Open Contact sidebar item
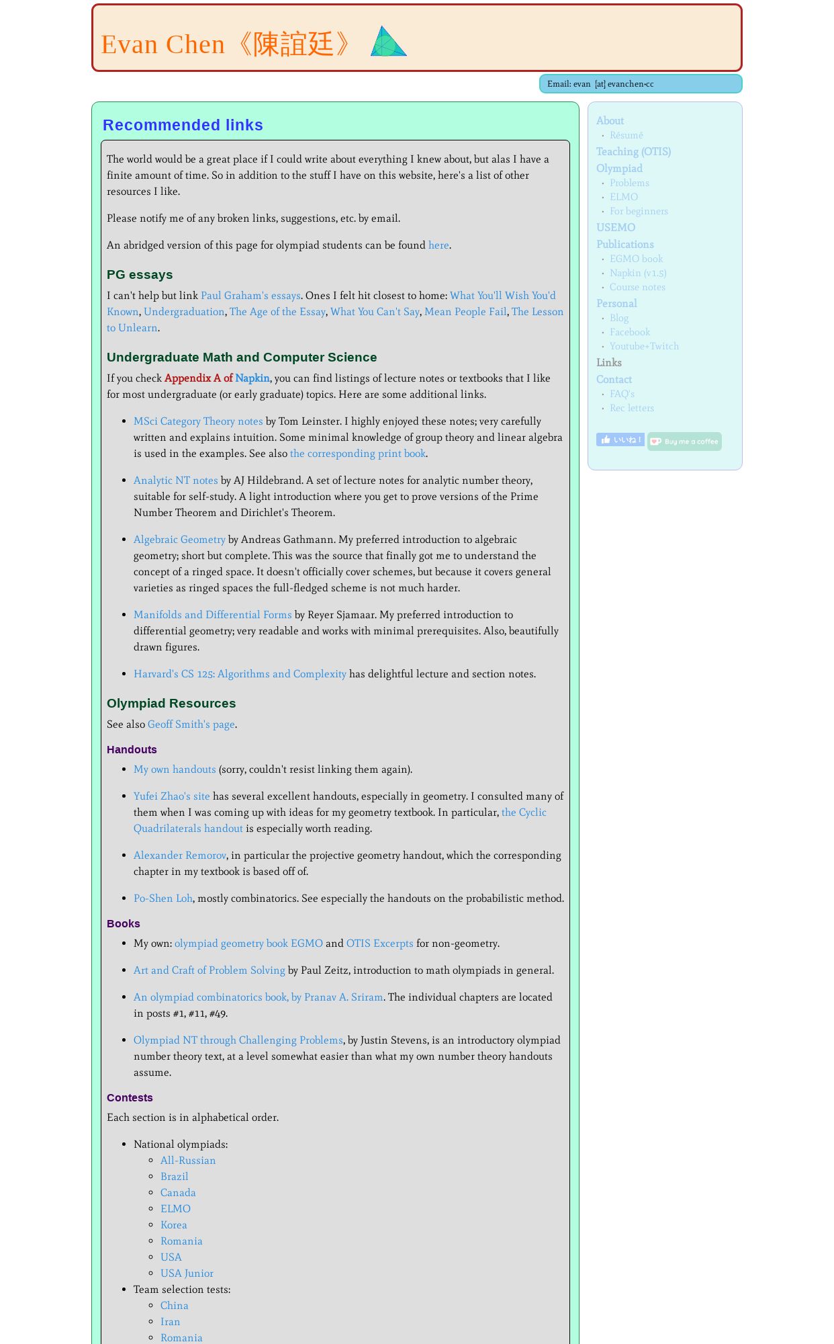The width and height of the screenshot is (834, 1344). tap(614, 380)
